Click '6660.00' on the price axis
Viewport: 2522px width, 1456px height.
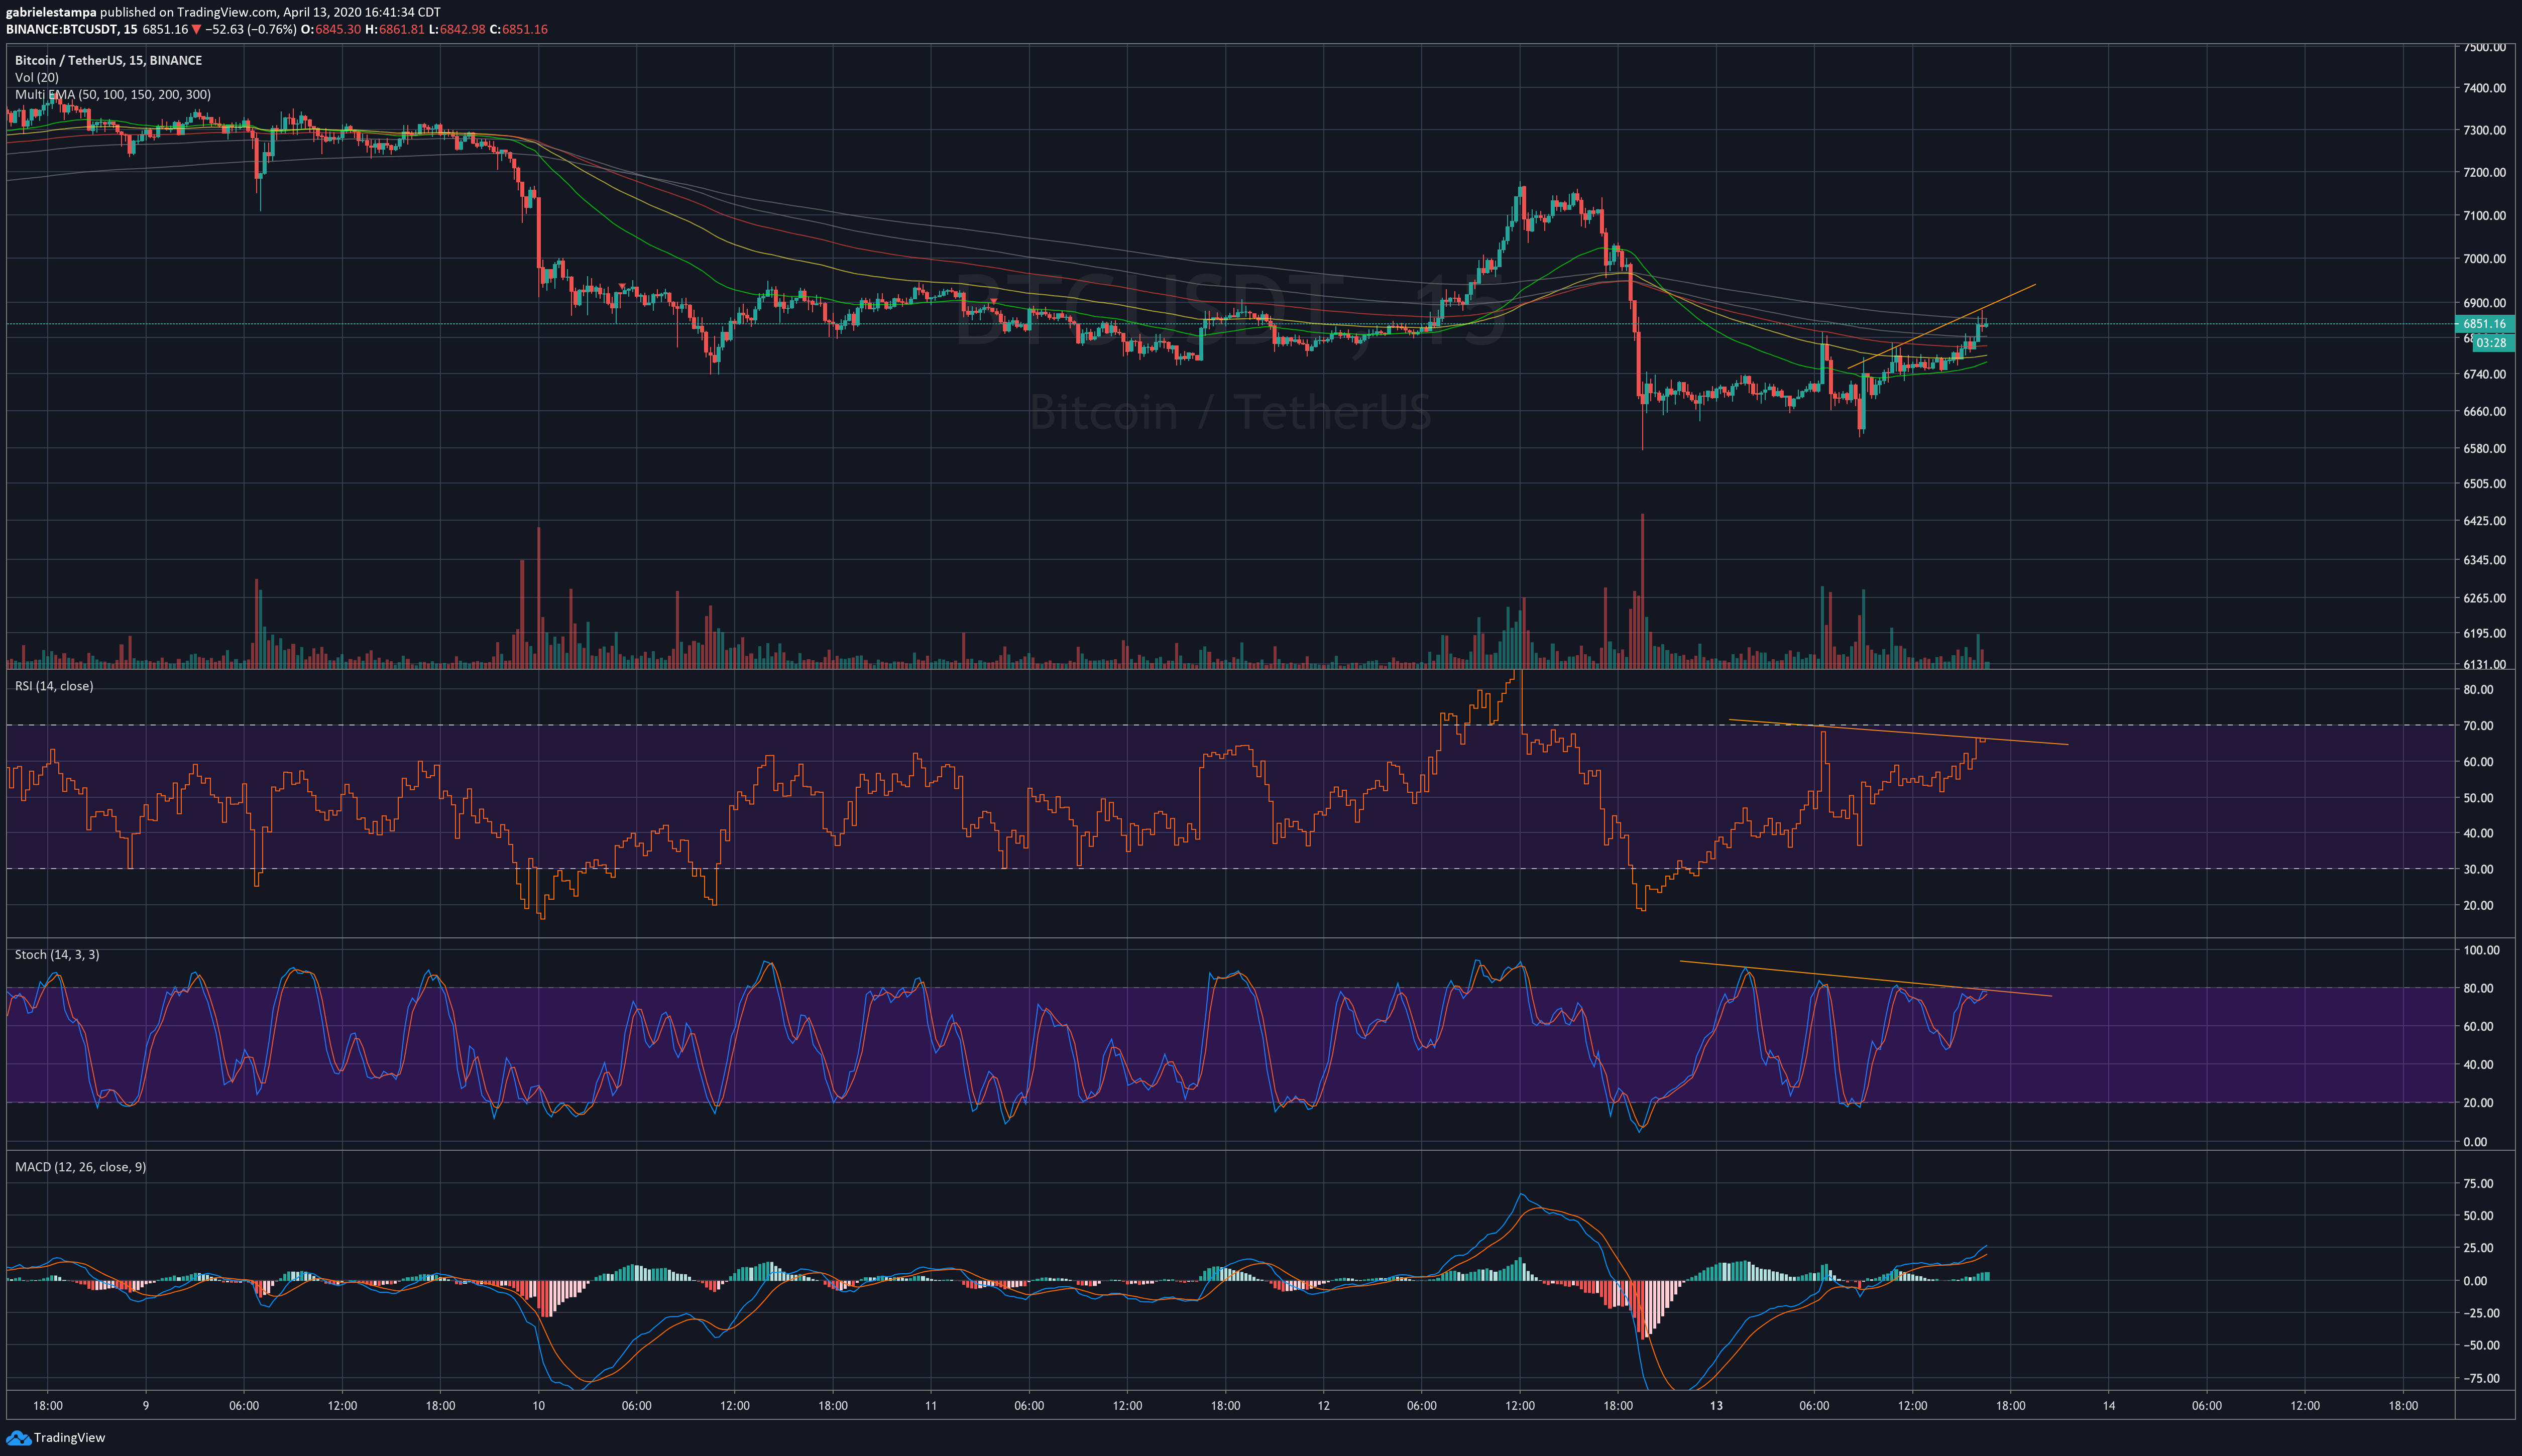coord(2484,411)
